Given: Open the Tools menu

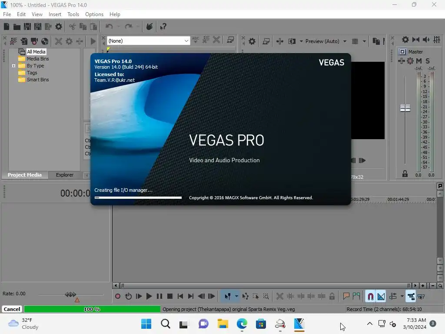Looking at the screenshot, I should (x=73, y=14).
